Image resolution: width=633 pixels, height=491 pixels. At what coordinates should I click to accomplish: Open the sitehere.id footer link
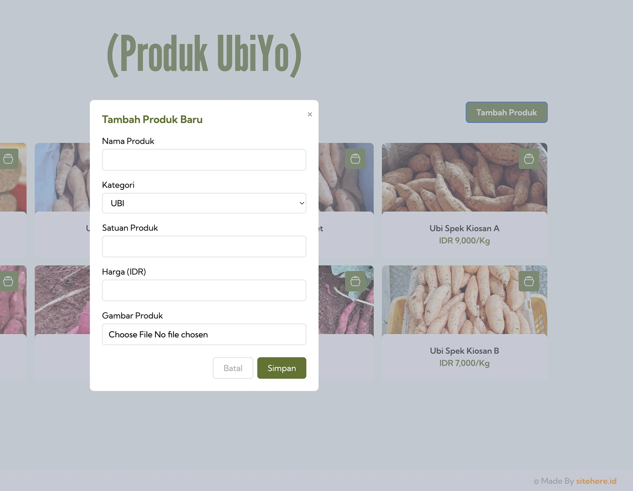coord(596,481)
